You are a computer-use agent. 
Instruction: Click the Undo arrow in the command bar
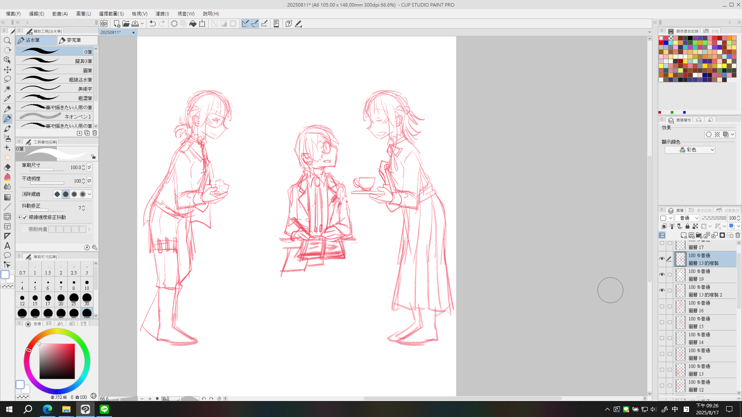(153, 24)
